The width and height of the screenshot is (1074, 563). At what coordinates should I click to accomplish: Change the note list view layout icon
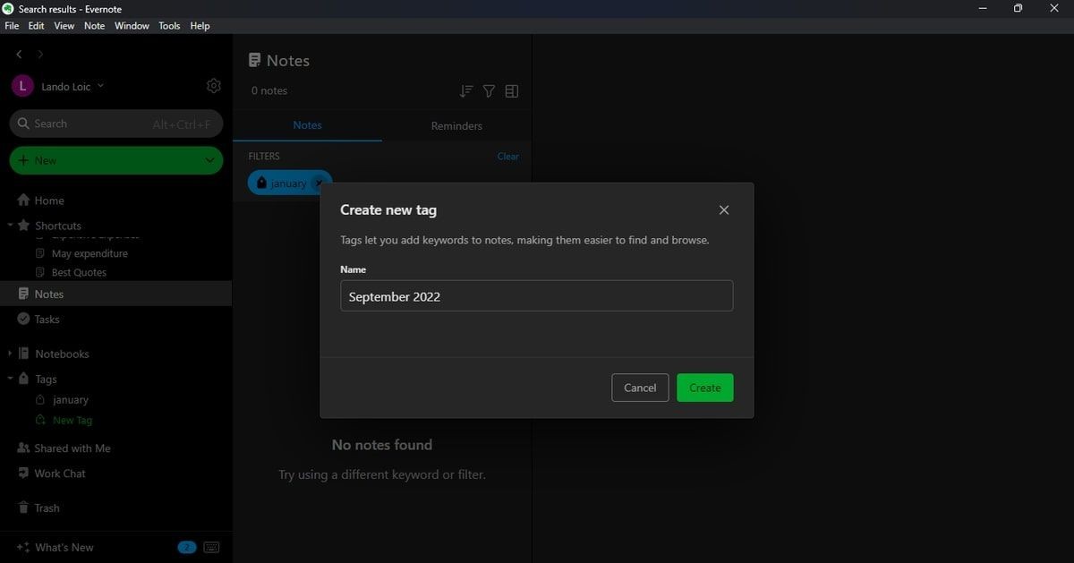click(512, 91)
